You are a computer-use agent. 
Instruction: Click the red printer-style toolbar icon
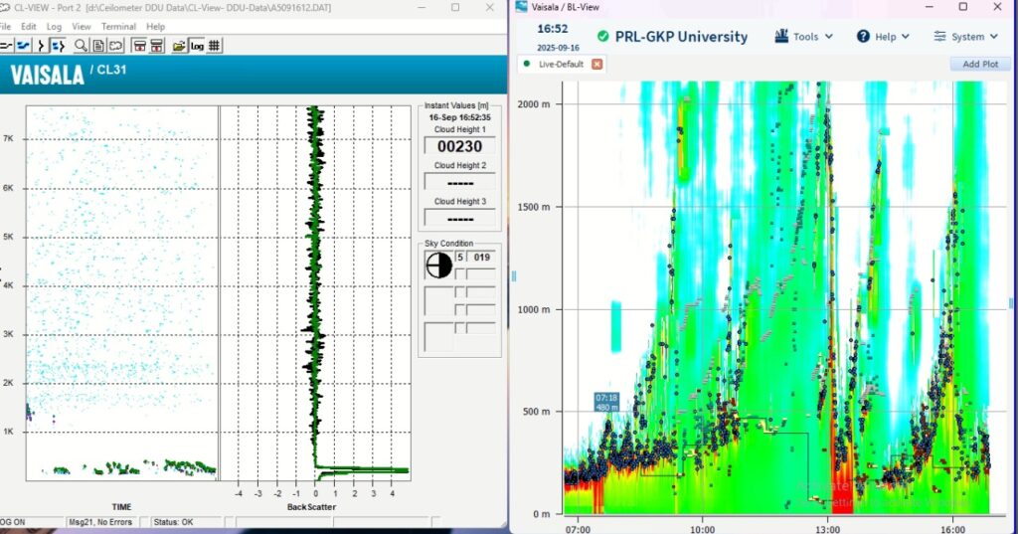coord(139,46)
